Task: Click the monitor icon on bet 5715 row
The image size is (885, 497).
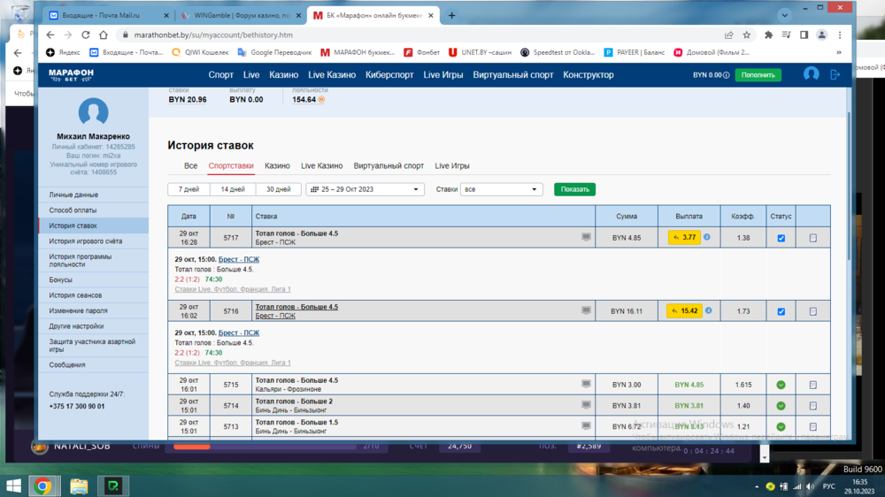Action: (x=586, y=385)
